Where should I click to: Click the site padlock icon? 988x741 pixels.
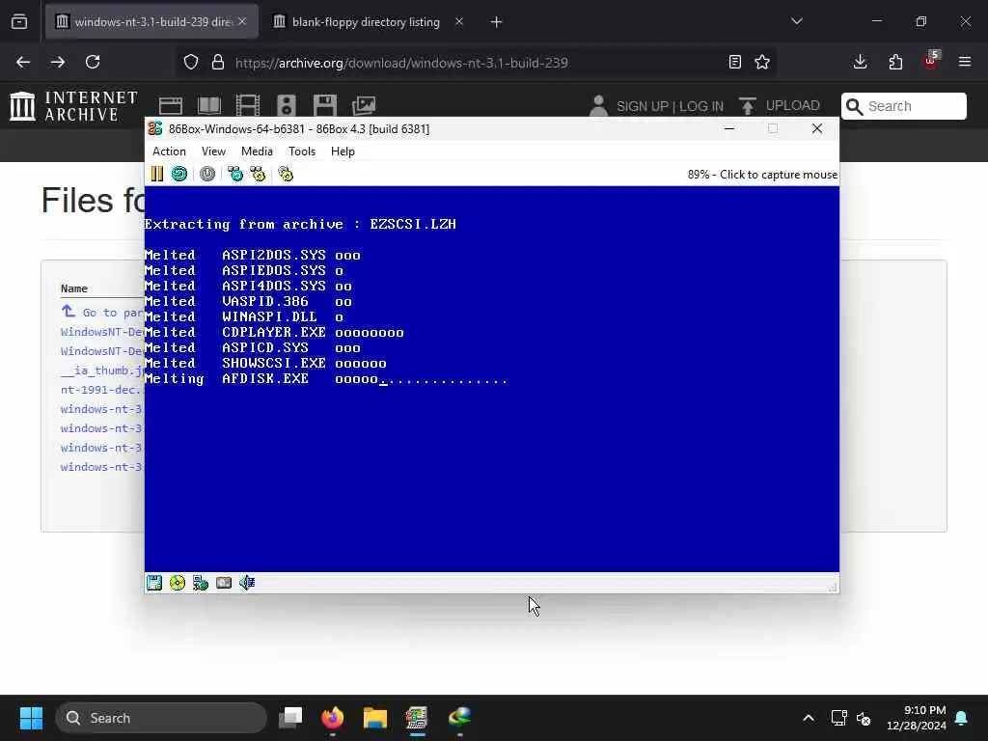(218, 63)
